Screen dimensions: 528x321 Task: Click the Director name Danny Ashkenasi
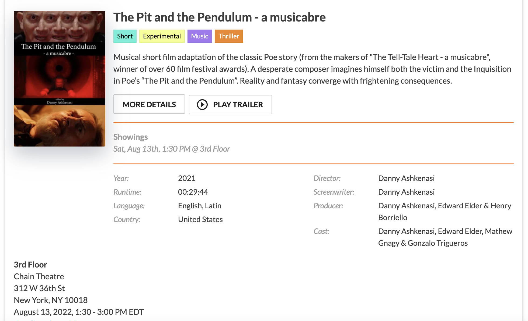[x=406, y=179]
